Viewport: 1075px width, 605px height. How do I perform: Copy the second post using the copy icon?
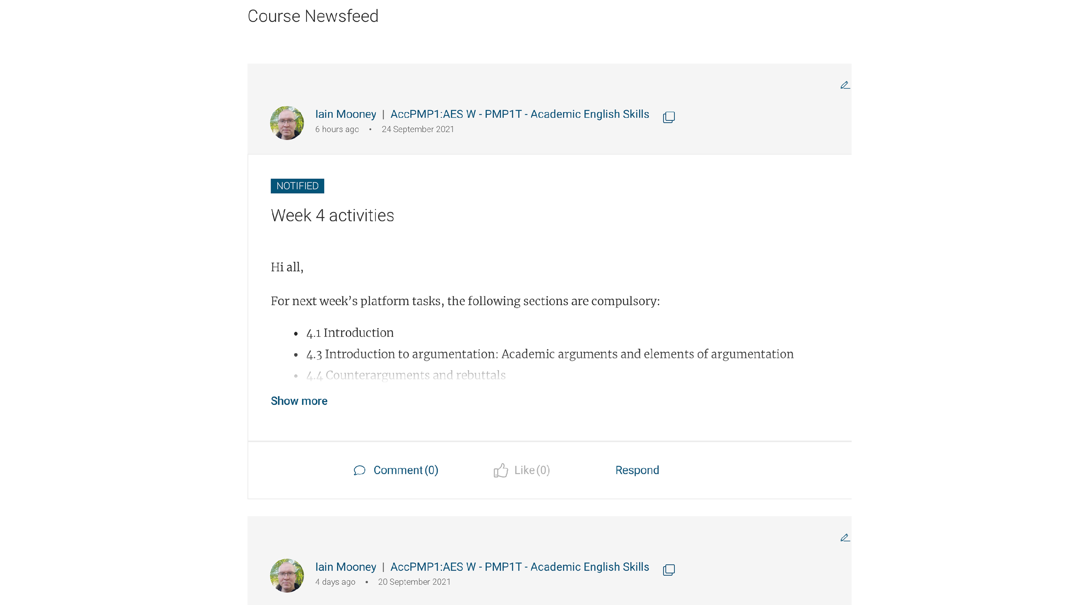[x=669, y=569]
